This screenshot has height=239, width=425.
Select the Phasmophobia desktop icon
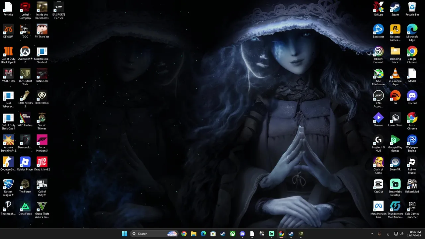click(x=8, y=208)
